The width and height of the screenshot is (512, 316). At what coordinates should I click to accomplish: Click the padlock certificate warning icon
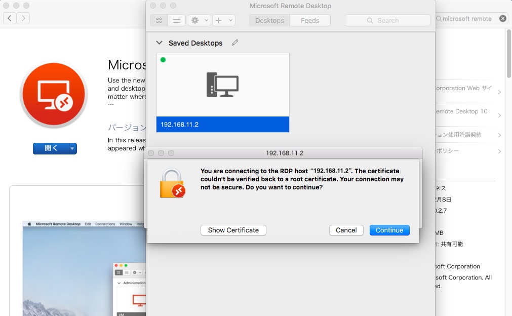[172, 183]
